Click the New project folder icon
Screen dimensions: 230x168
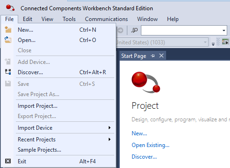8,29
